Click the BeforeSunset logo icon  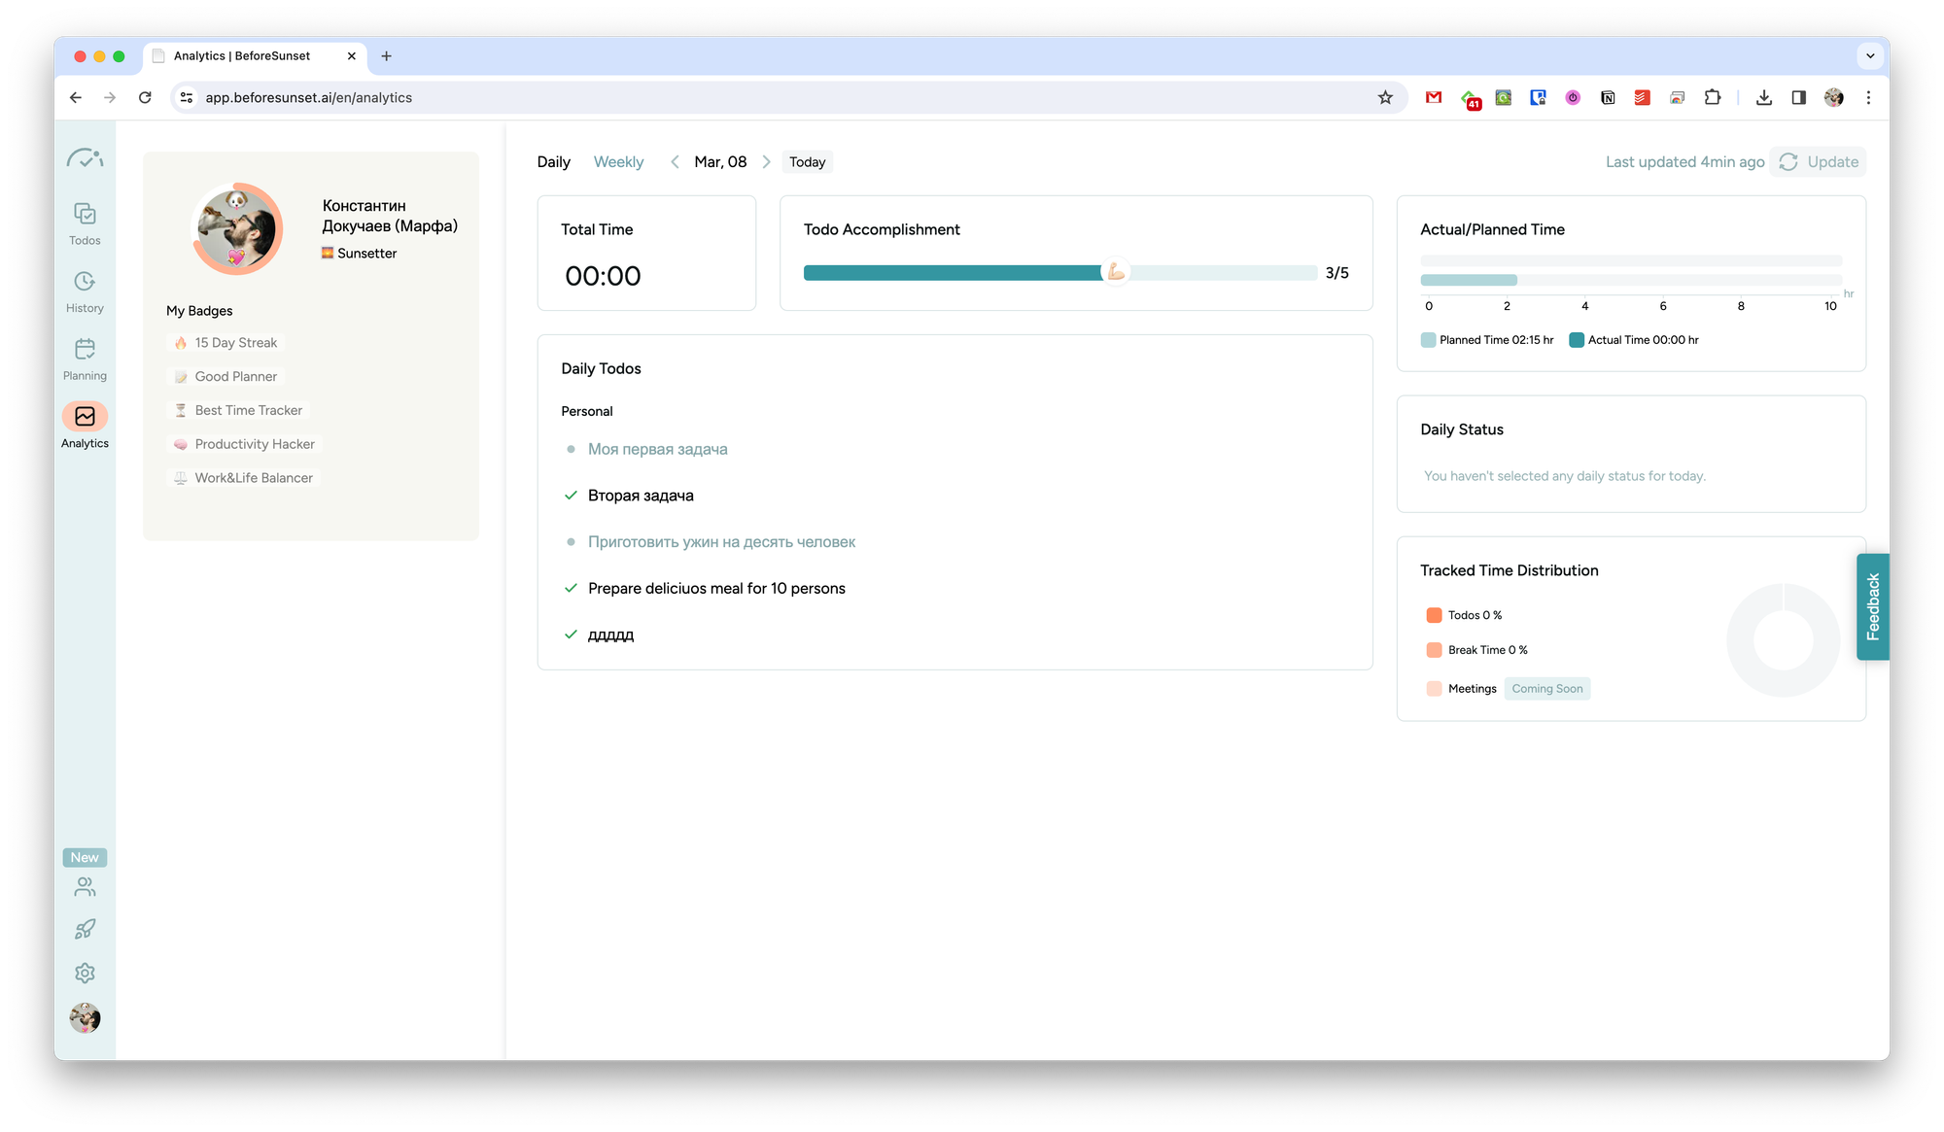(85, 158)
